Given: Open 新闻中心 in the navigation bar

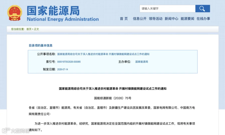Looking at the screenshot, I should (x=171, y=19).
